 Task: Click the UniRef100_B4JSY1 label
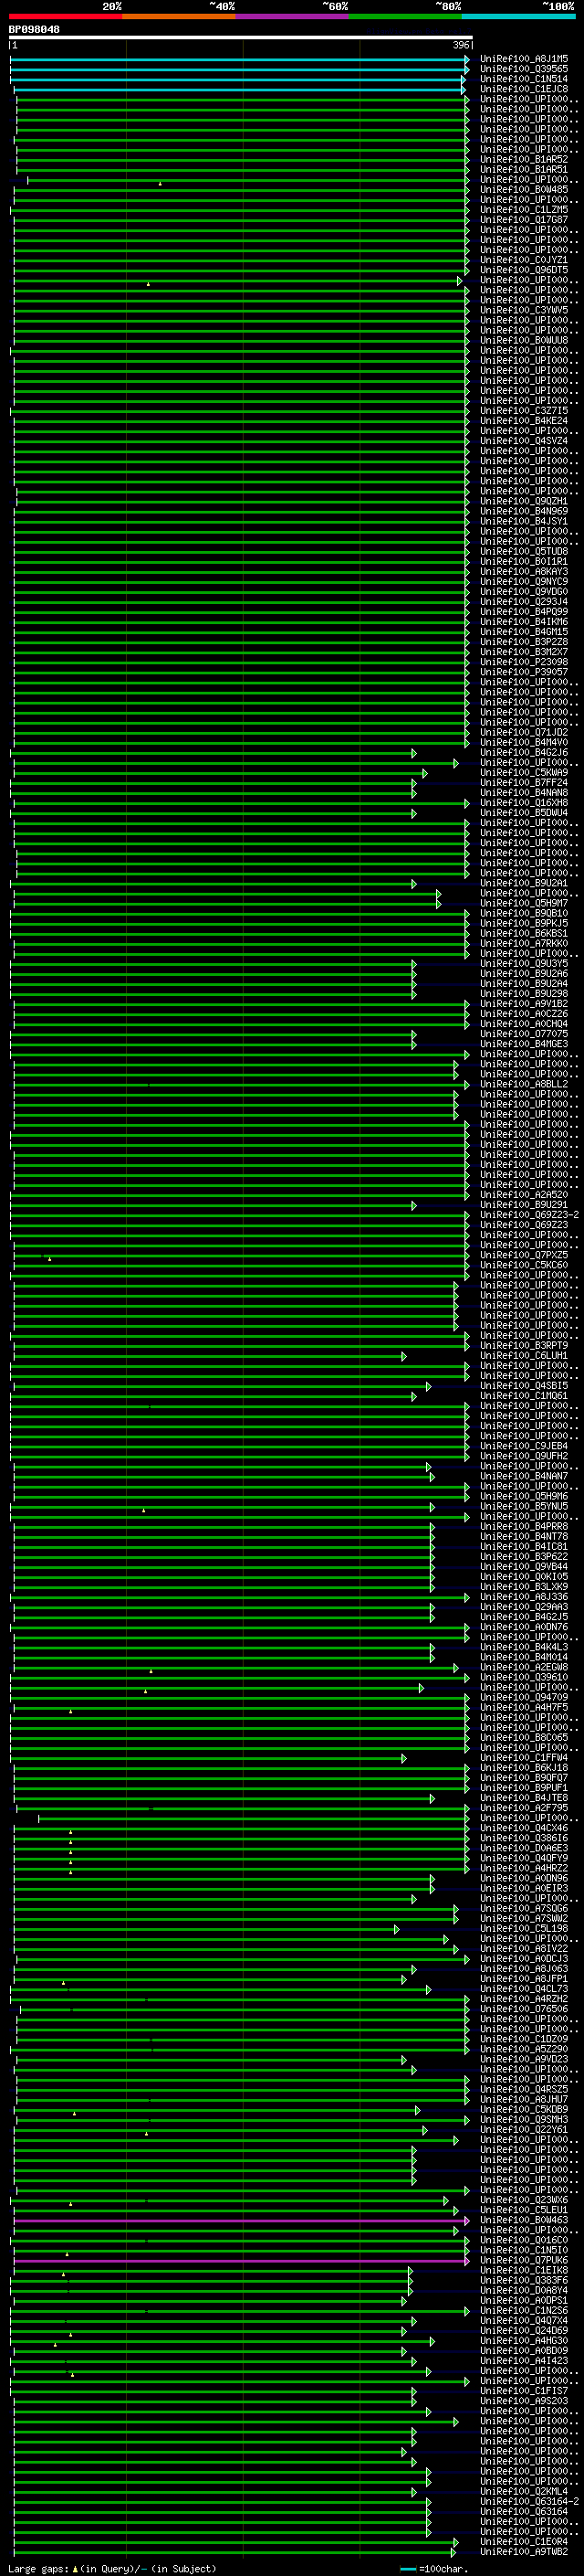524,521
